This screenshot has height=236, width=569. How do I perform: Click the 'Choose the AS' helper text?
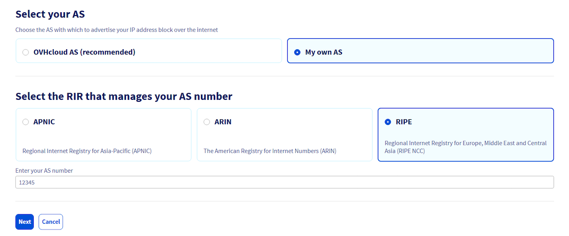coord(117,30)
